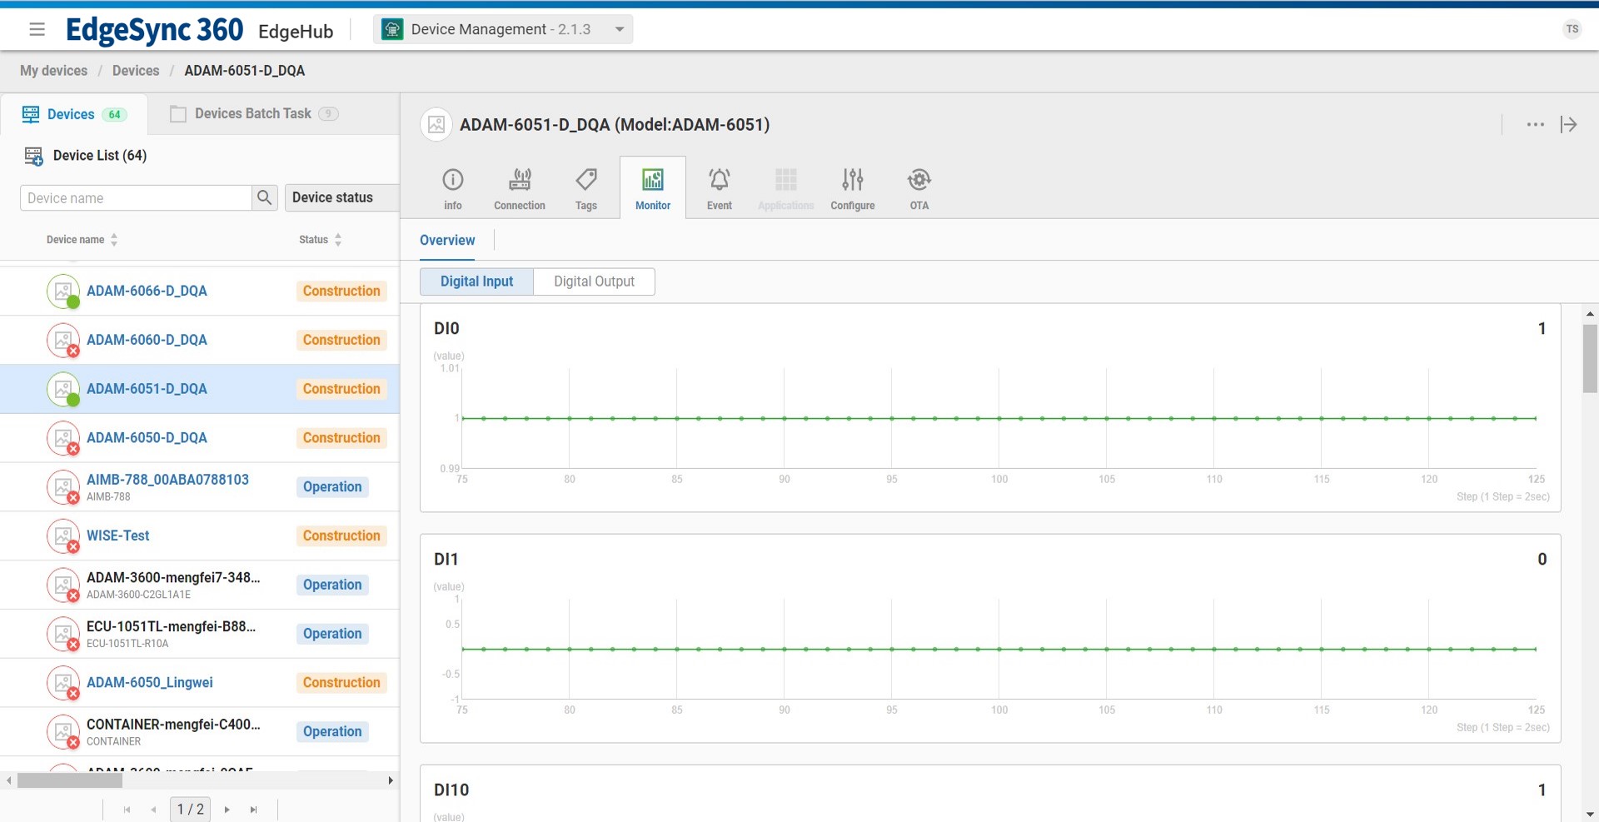Click the search magnifier button
The height and width of the screenshot is (822, 1599).
tap(264, 198)
